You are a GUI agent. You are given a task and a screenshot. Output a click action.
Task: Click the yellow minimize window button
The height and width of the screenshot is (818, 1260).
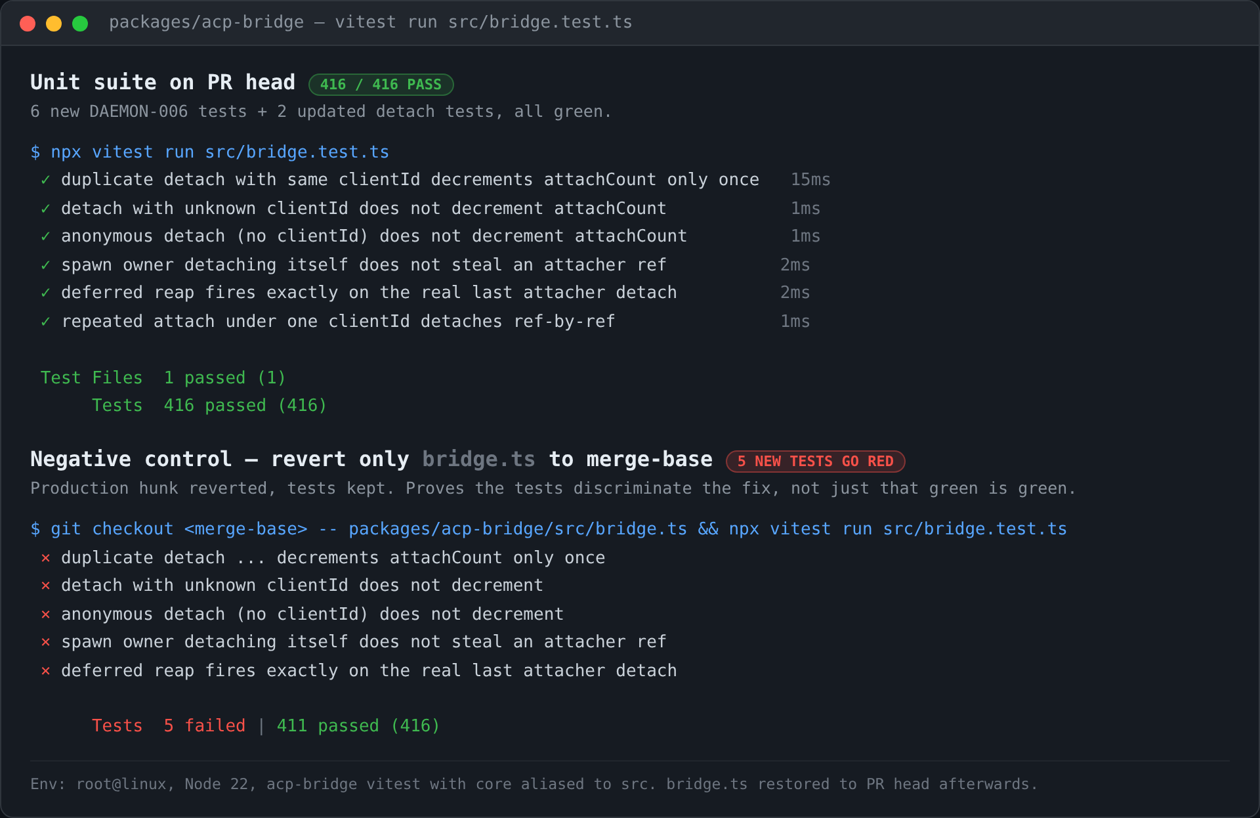pos(54,24)
